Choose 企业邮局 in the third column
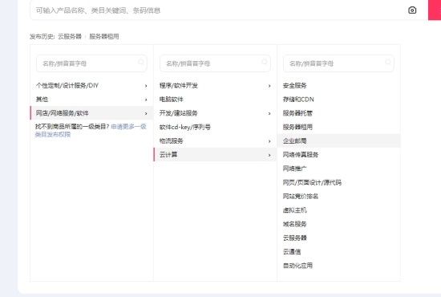Screen dimensions: 441x297 [338, 140]
